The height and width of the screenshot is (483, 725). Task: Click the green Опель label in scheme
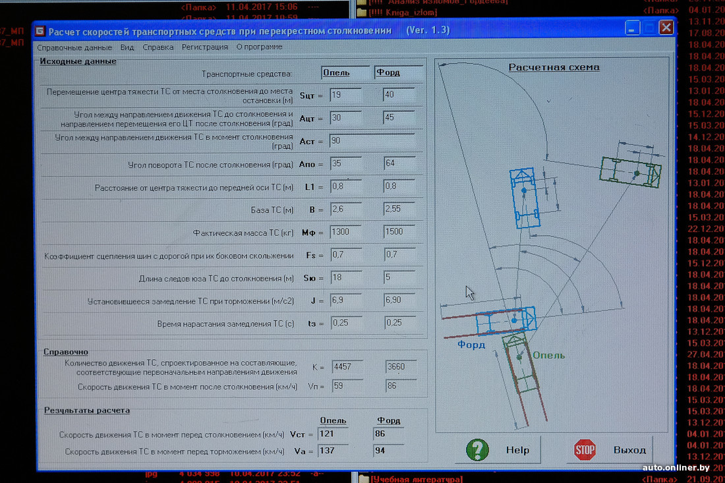[x=548, y=355]
